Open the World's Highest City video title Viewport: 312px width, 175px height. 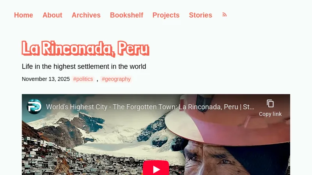pos(150,107)
